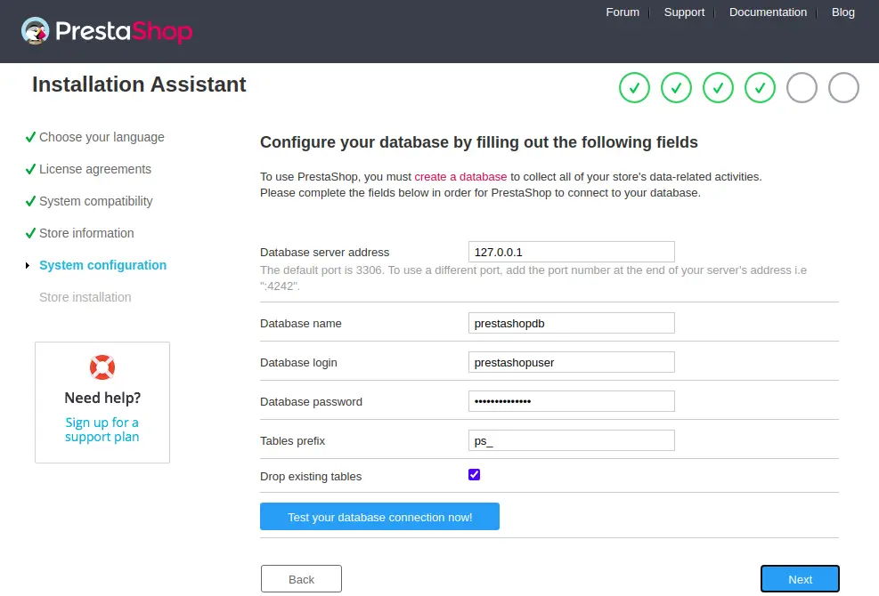Image resolution: width=879 pixels, height=596 pixels.
Task: Open the create a database link
Action: coord(460,177)
